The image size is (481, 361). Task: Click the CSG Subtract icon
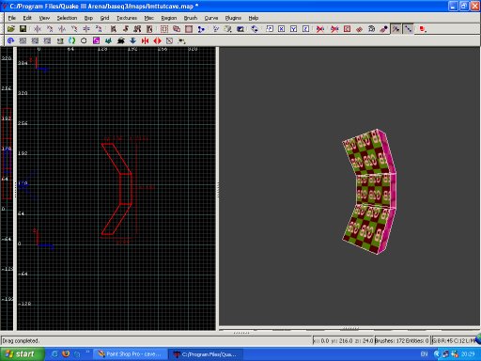click(164, 29)
